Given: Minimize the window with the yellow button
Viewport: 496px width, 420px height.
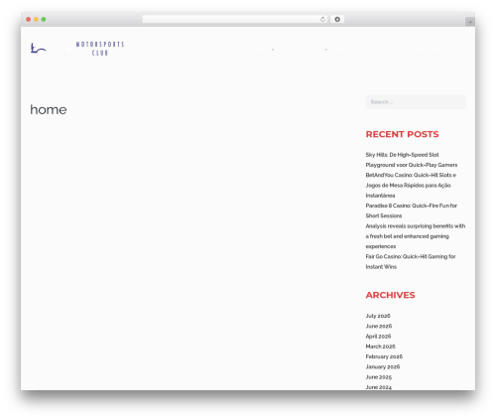Looking at the screenshot, I should point(36,20).
